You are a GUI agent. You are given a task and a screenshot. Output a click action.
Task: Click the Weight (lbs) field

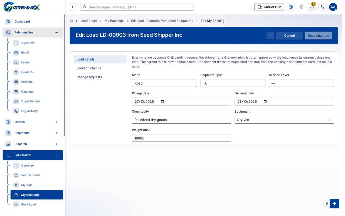181,138
